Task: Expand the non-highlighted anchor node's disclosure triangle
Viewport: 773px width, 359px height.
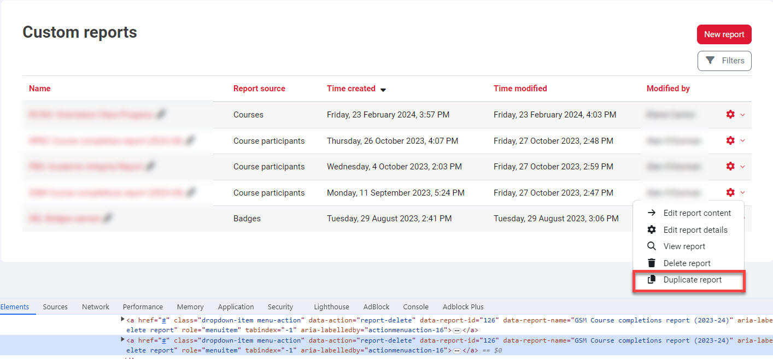Action: point(123,319)
